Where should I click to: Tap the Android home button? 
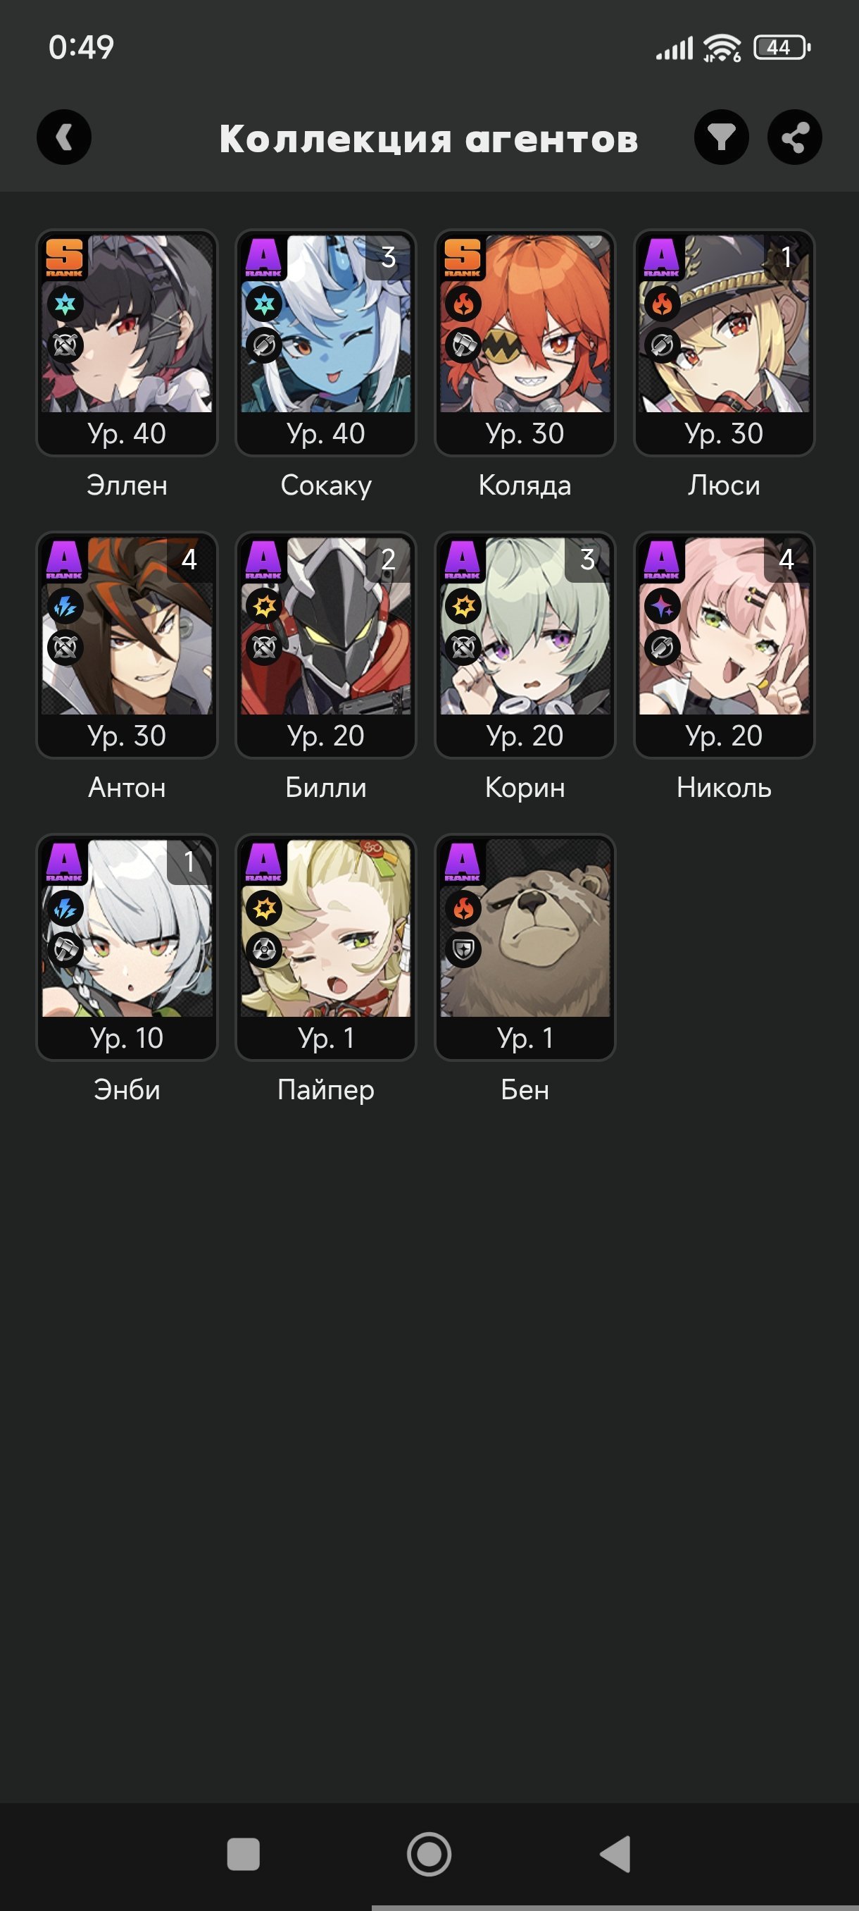[x=429, y=1854]
